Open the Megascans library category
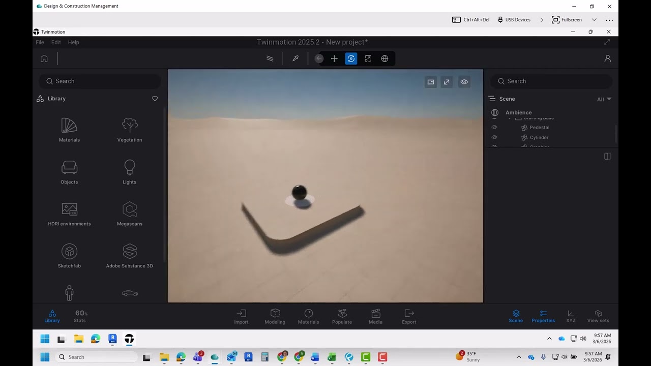The width and height of the screenshot is (651, 366). pyautogui.click(x=130, y=214)
